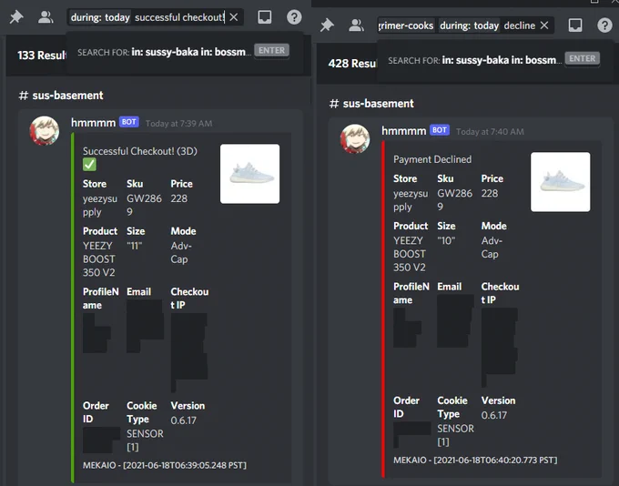Click '133 Results' count text

(42, 55)
